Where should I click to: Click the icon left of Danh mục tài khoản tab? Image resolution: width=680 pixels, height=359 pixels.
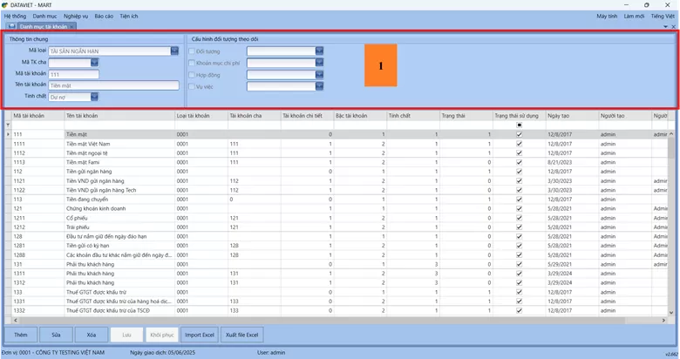[x=11, y=26]
